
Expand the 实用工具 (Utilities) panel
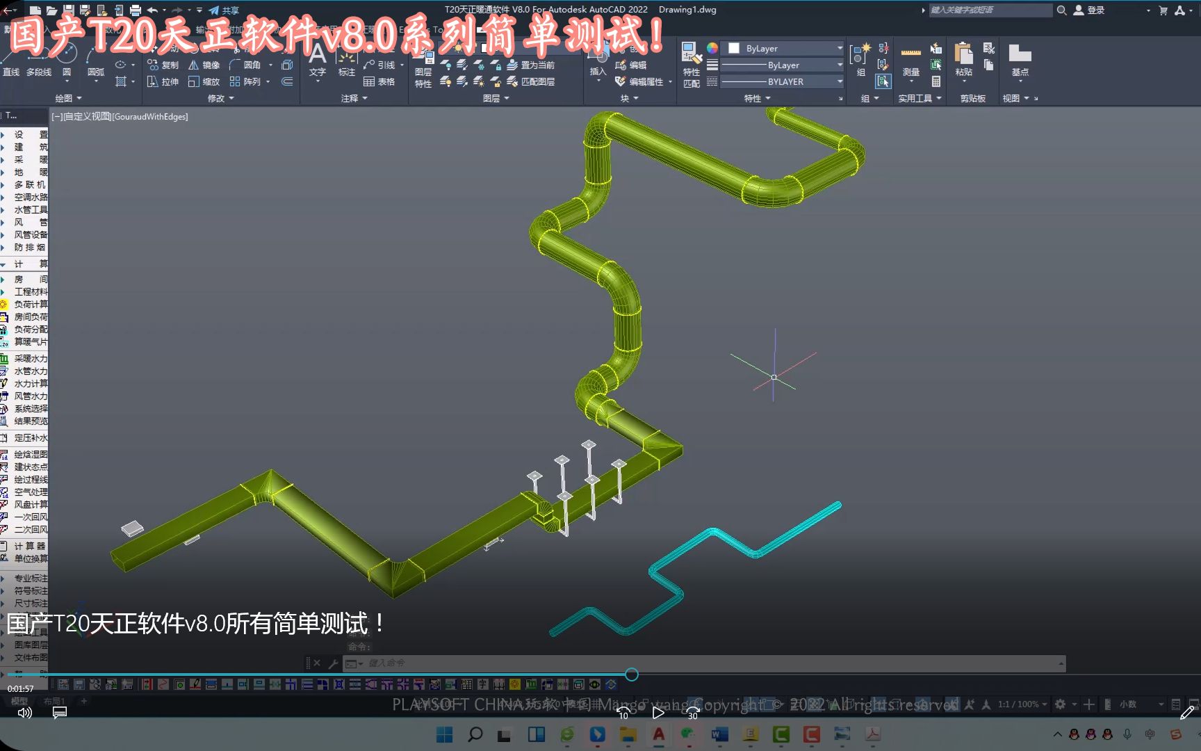[920, 98]
